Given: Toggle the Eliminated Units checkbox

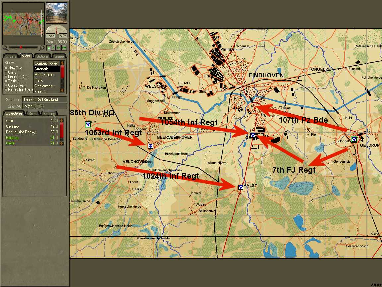Looking at the screenshot, I should pyautogui.click(x=6, y=90).
